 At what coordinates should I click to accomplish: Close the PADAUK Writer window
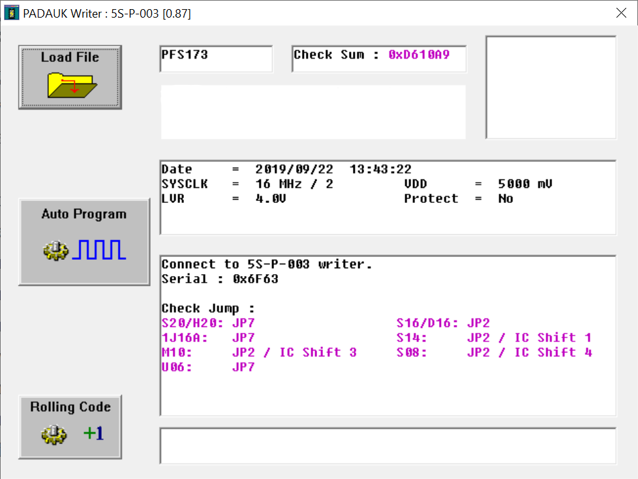coord(620,13)
